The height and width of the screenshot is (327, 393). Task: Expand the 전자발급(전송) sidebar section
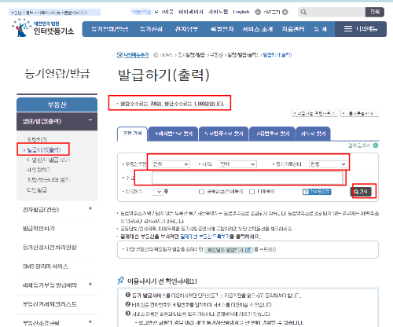pyautogui.click(x=90, y=208)
